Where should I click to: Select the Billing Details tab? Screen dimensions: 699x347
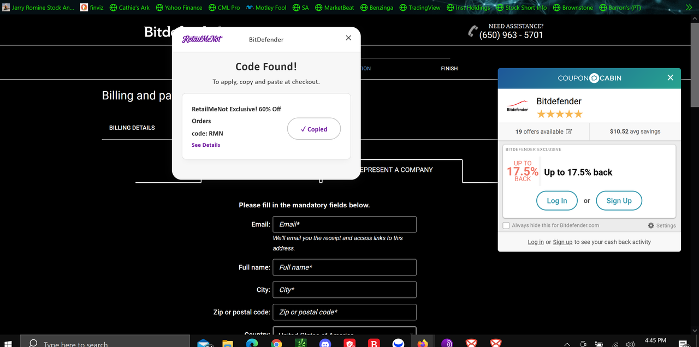point(132,128)
